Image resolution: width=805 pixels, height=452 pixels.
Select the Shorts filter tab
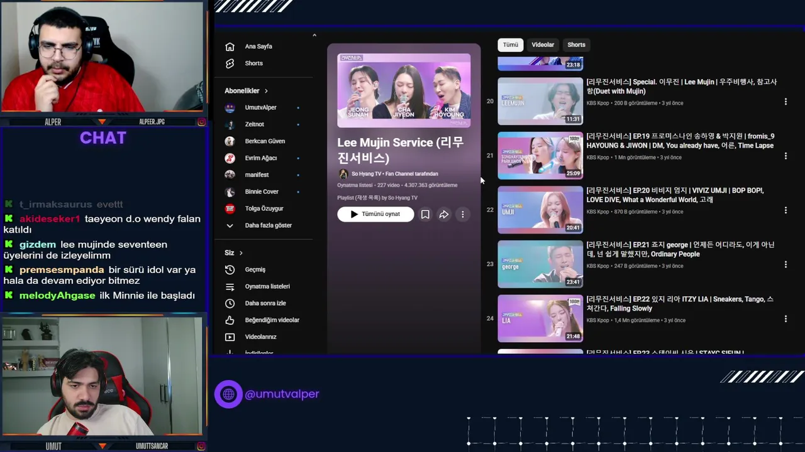[576, 45]
